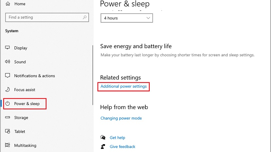Click the Home house icon
The image size is (271, 152).
pos(8,4)
